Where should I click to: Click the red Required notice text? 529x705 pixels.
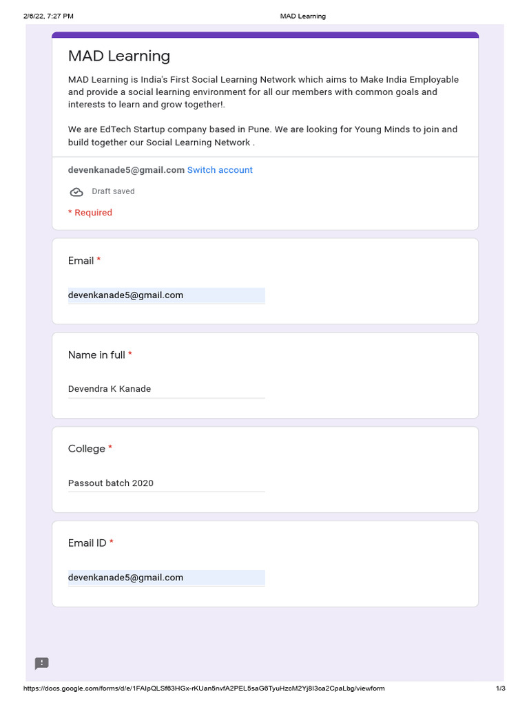90,213
